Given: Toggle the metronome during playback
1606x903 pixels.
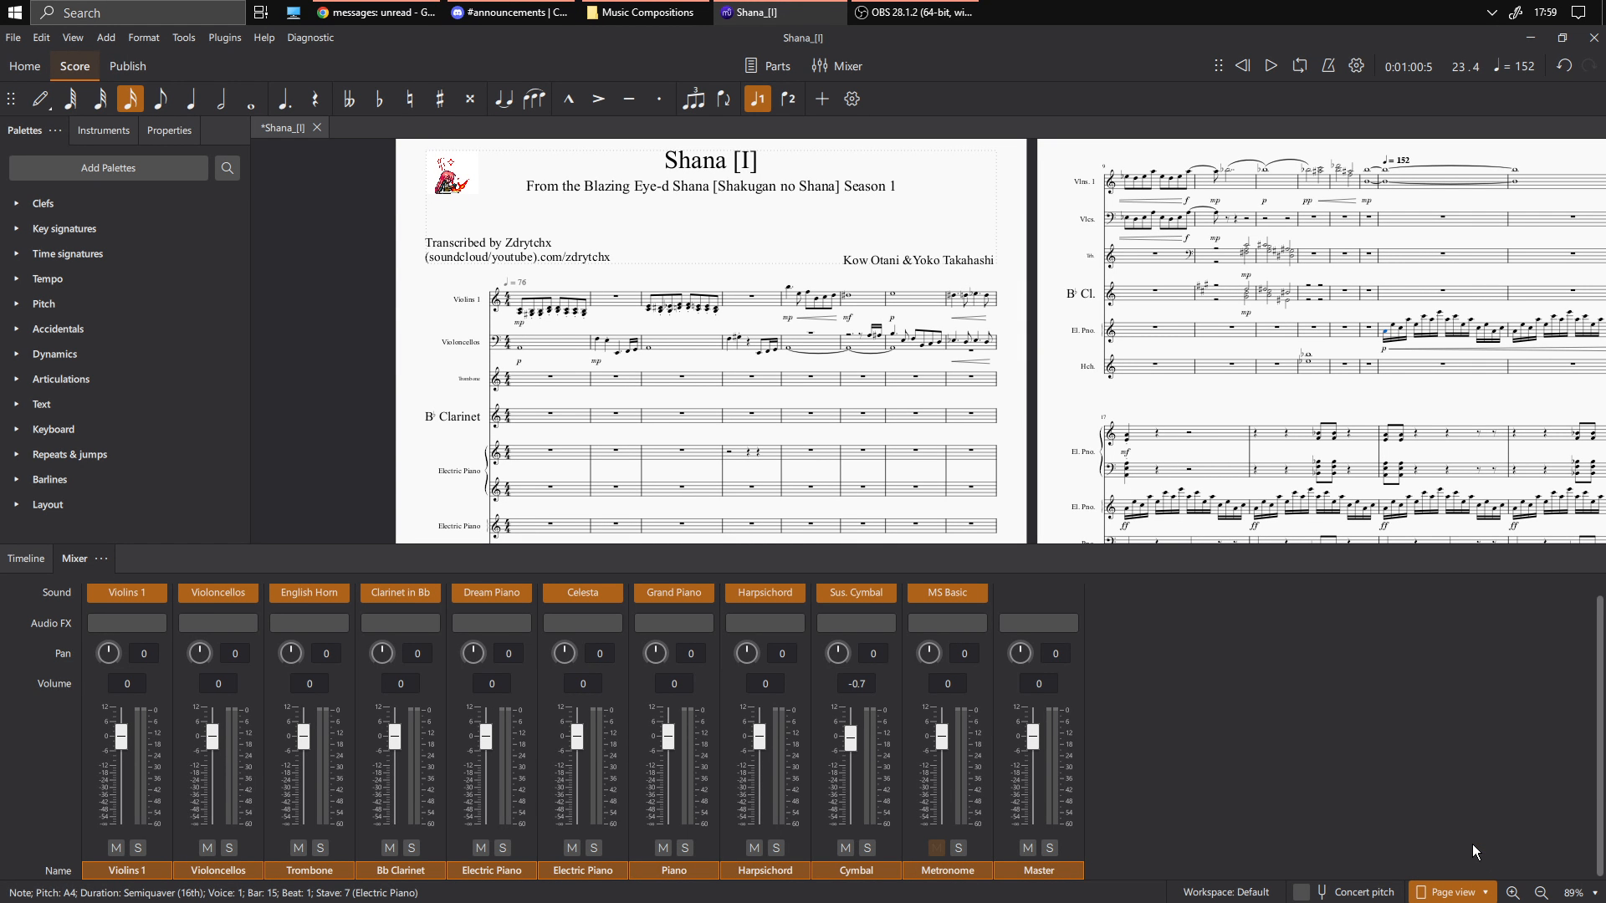Looking at the screenshot, I should tap(1328, 66).
